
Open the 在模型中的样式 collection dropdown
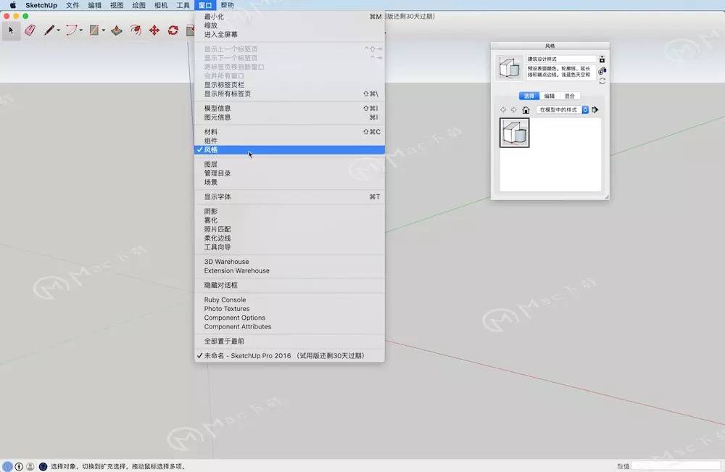pyautogui.click(x=563, y=109)
